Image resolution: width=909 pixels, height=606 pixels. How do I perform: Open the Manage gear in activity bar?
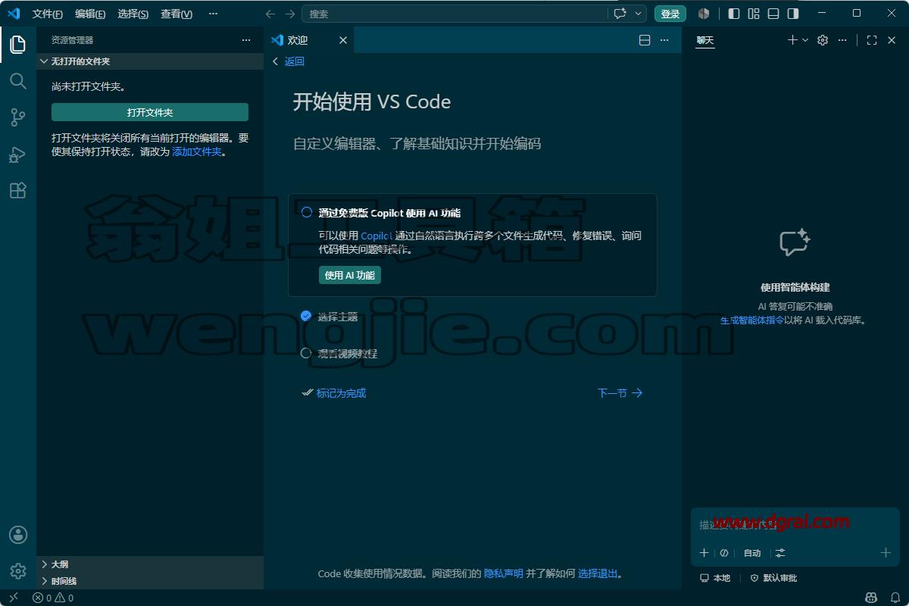(18, 571)
